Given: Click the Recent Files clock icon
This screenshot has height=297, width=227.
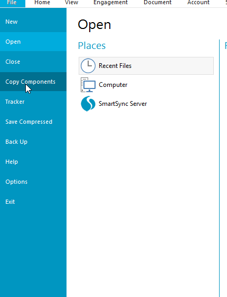Looking at the screenshot, I should 88,66.
